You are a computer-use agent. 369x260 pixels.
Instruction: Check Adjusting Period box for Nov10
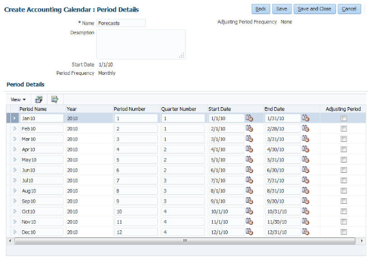[344, 222]
